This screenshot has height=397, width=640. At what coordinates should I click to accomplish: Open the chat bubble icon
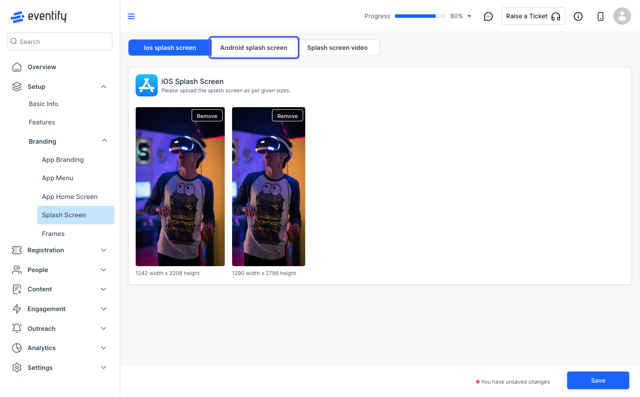click(x=488, y=16)
